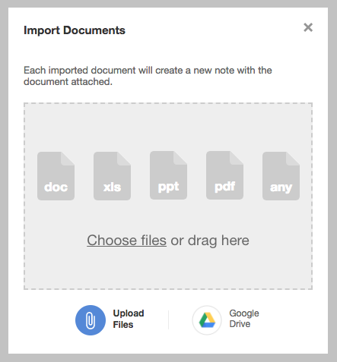
Task: Click the dashed border of the drop zone
Action: coord(168,103)
